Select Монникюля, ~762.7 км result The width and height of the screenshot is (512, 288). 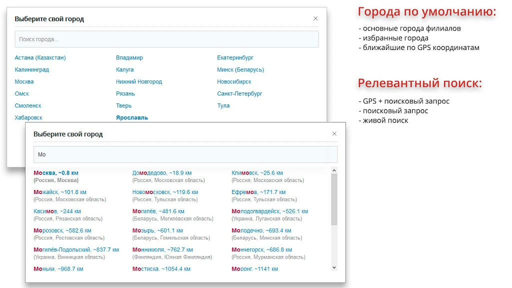[162, 250]
